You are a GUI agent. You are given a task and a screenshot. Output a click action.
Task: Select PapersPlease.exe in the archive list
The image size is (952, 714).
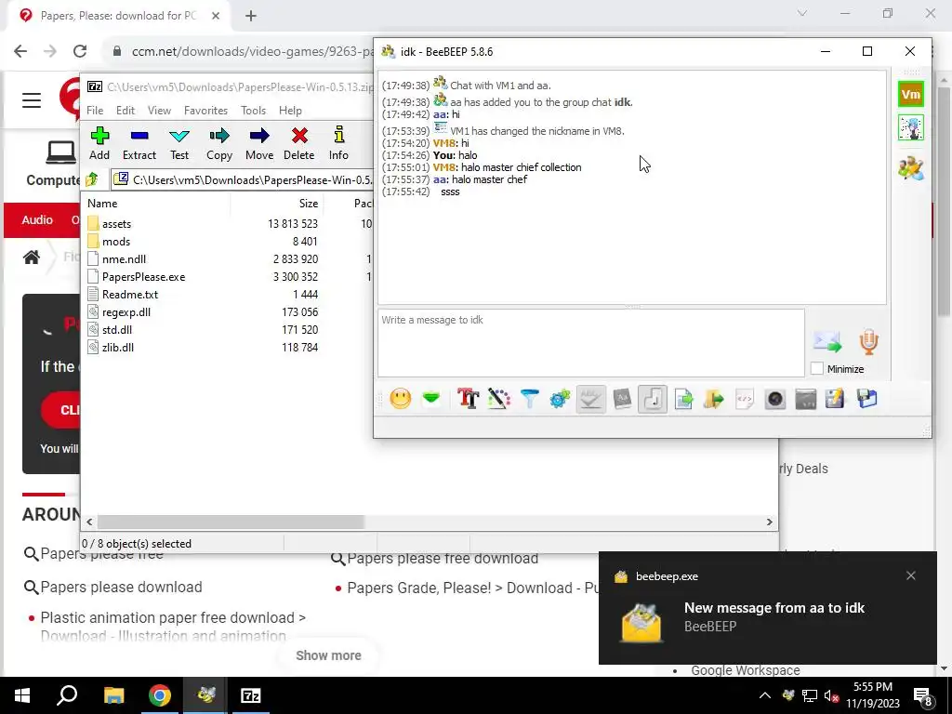[x=143, y=276]
